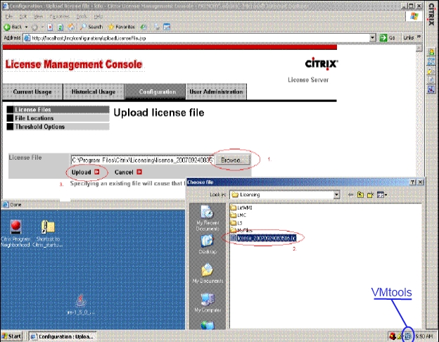Open the Views menu dropdown in dialog
The height and width of the screenshot is (342, 439).
pos(382,195)
